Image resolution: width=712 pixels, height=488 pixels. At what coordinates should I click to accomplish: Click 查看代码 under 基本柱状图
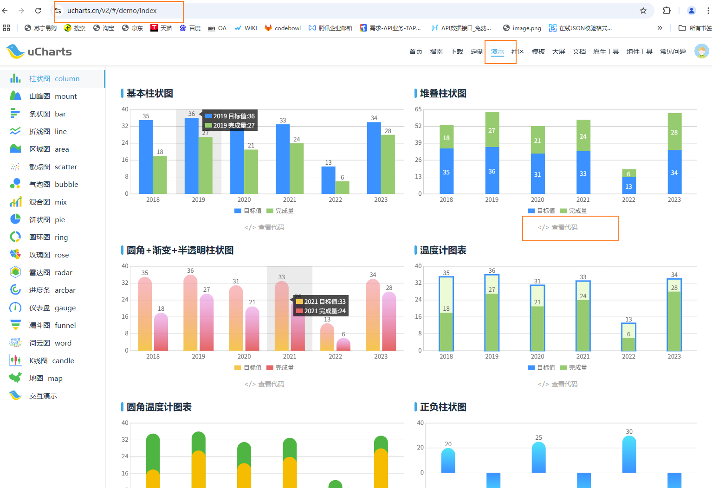click(264, 227)
